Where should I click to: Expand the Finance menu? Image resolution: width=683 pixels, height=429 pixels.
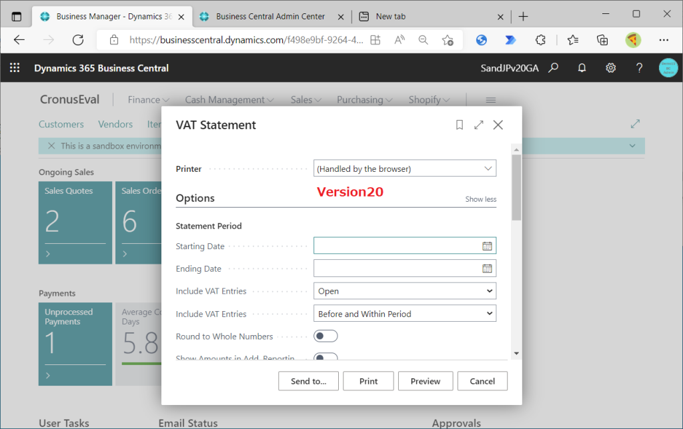click(x=148, y=100)
